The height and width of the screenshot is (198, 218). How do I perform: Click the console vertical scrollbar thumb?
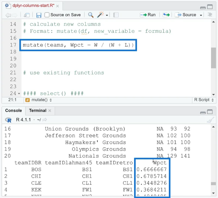click(x=213, y=184)
